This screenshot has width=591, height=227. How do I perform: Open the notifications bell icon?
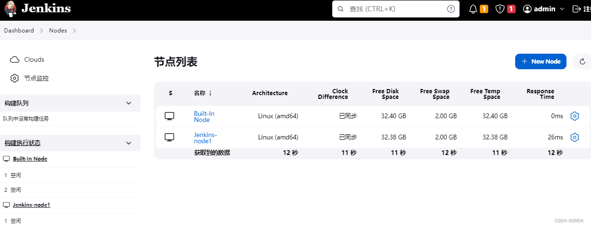[473, 9]
